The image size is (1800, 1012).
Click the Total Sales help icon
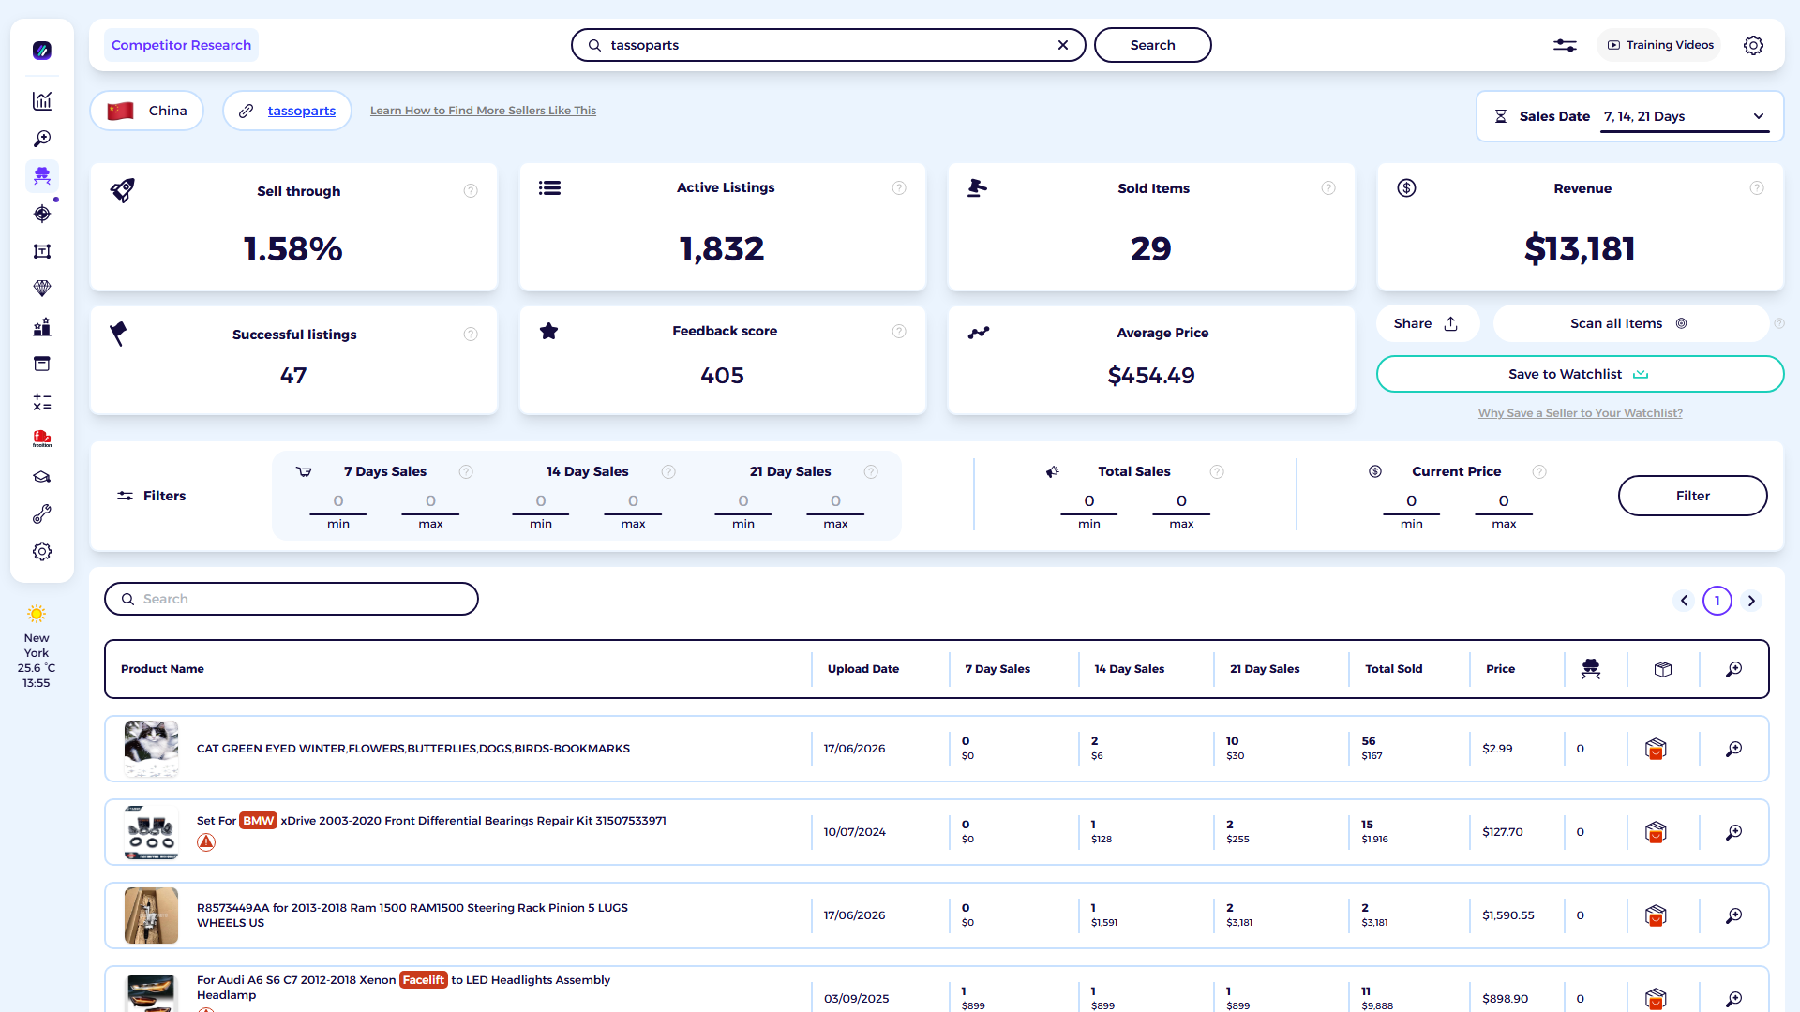(x=1217, y=472)
